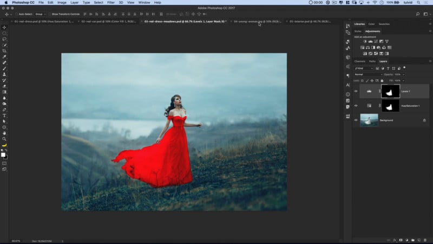The height and width of the screenshot is (244, 433).
Task: Select the Path Selection tool
Action: (x=4, y=121)
